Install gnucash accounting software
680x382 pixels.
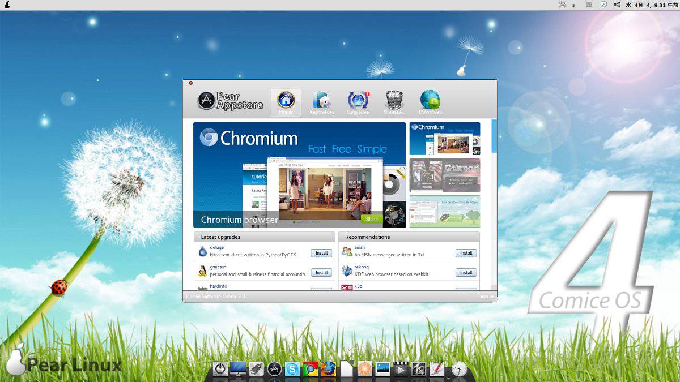(321, 272)
